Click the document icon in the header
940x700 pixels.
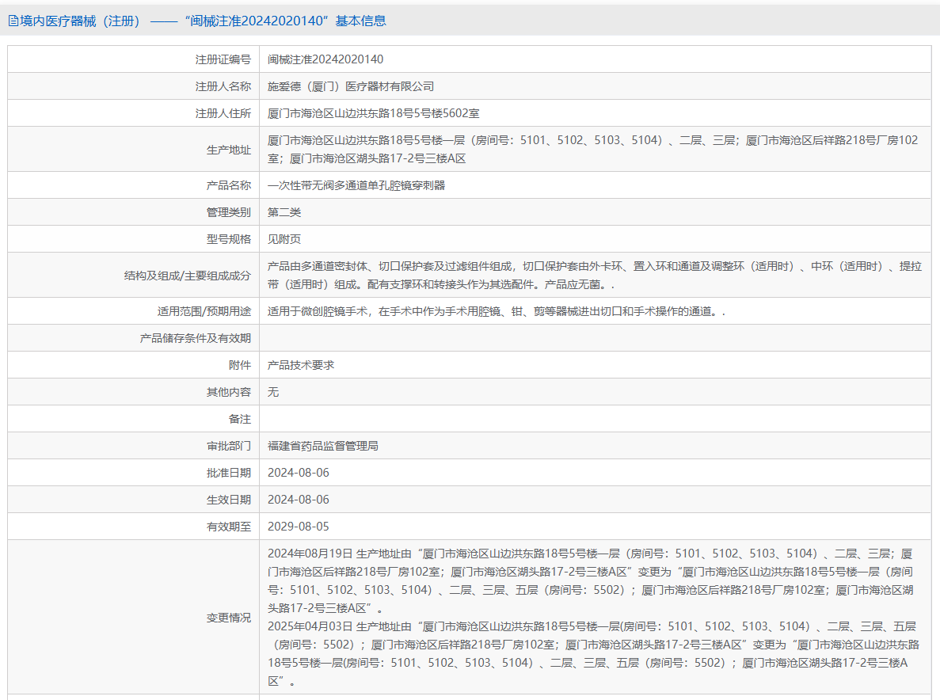click(13, 21)
